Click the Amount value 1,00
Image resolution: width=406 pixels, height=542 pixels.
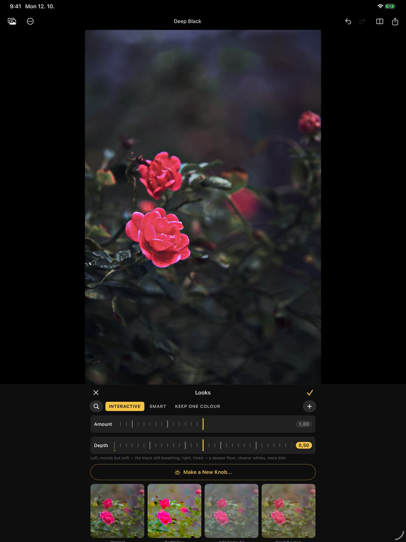point(304,424)
